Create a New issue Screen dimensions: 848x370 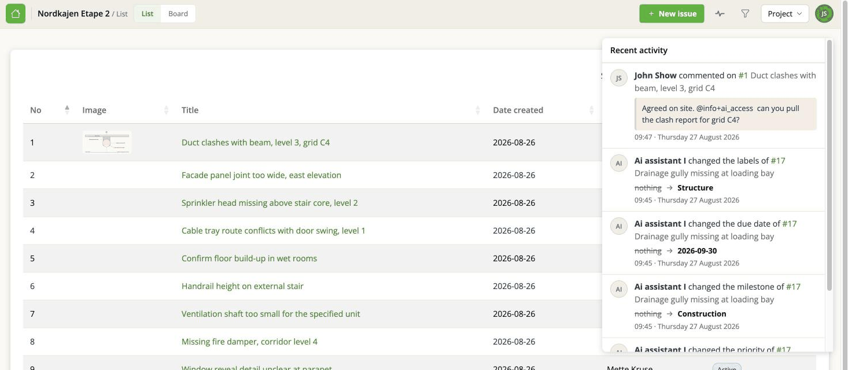pos(672,14)
